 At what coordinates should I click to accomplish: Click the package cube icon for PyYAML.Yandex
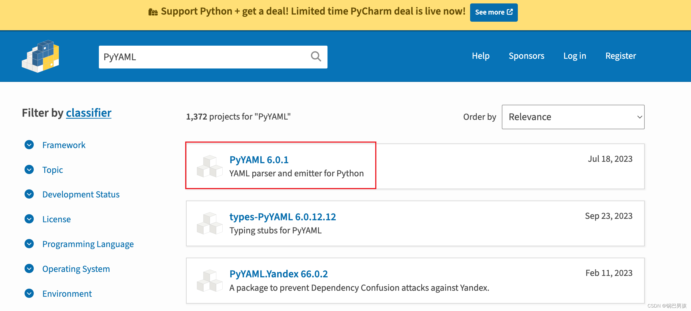(209, 281)
